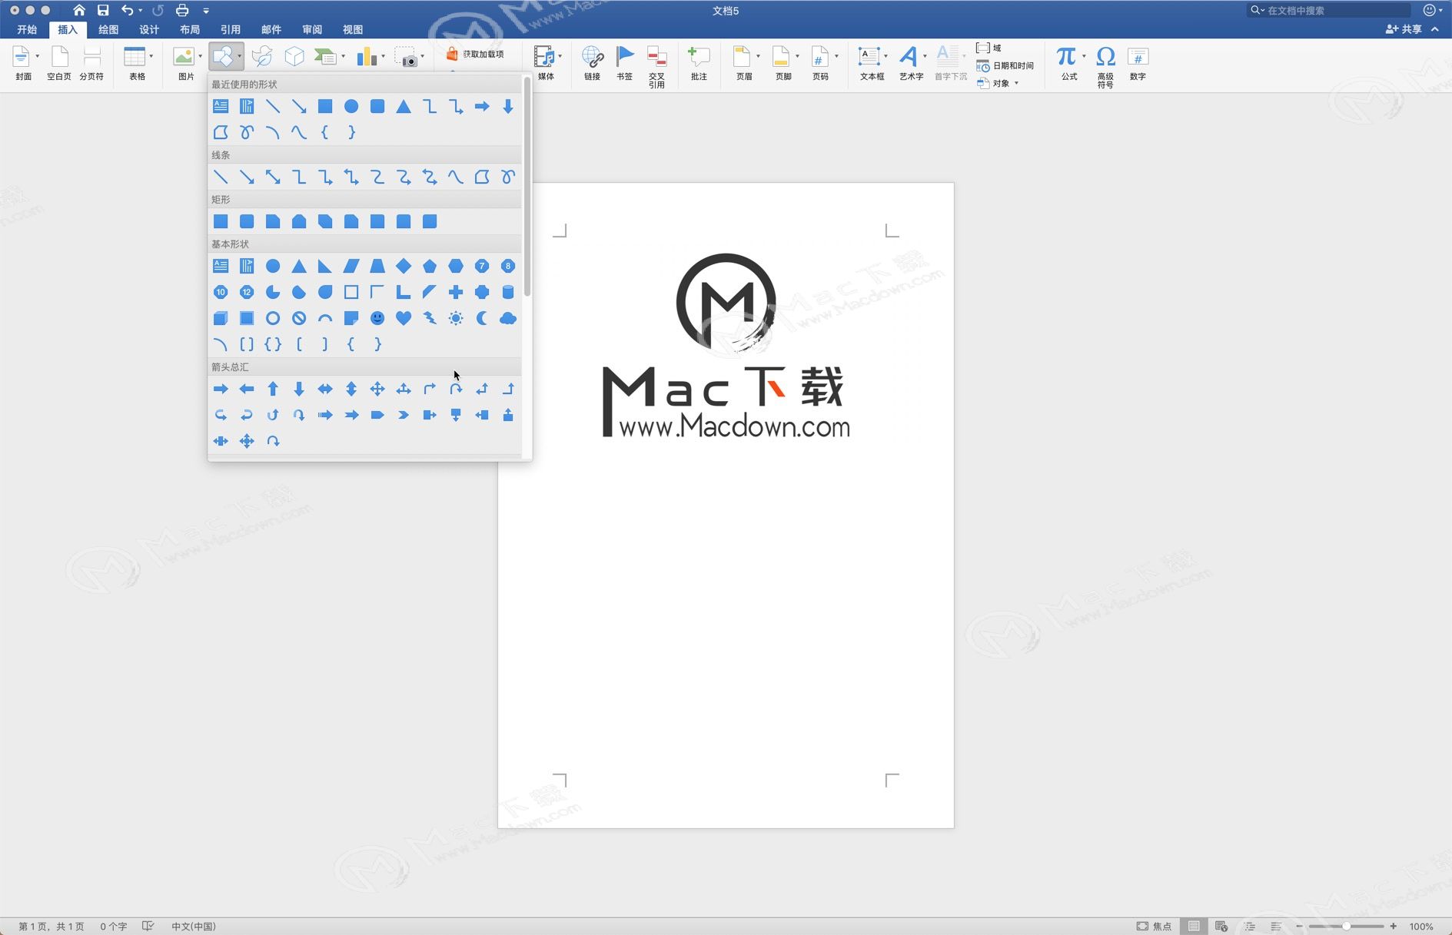The height and width of the screenshot is (935, 1452).
Task: Switch to draft view in status bar
Action: (1276, 926)
